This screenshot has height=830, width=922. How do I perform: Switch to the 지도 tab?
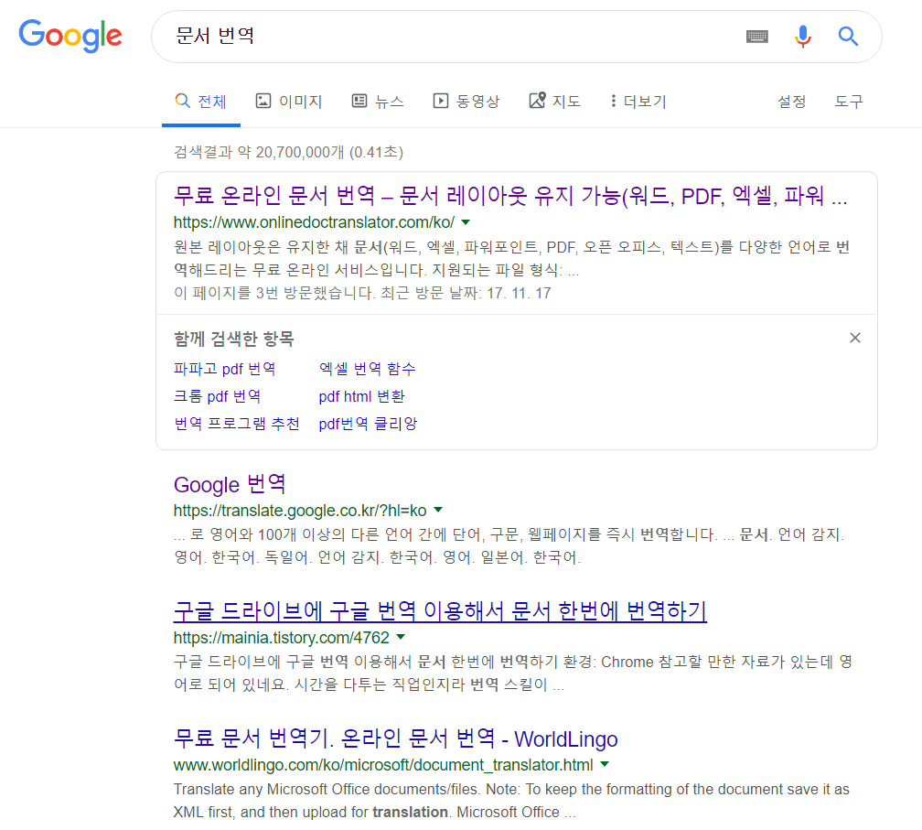(554, 102)
